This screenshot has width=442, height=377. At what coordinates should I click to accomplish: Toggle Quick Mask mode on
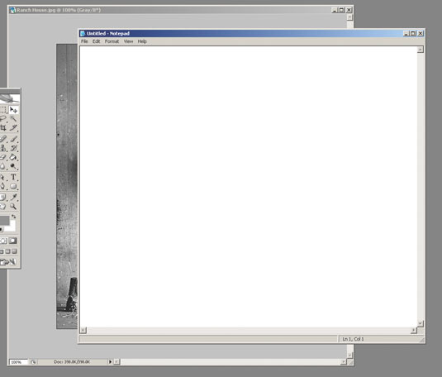click(12, 241)
